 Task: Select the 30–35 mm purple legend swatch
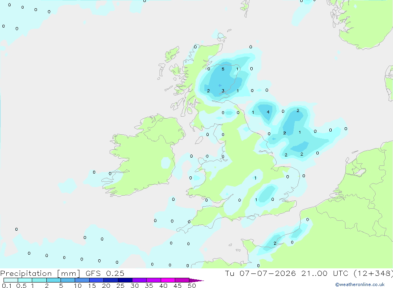[139, 280]
